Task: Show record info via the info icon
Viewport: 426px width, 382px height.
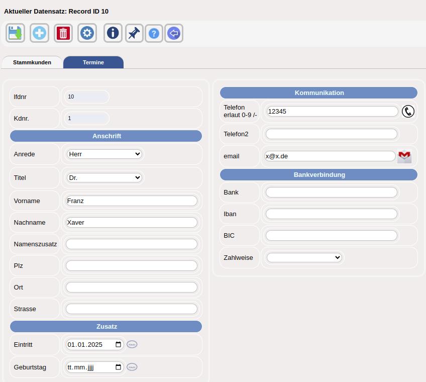Action: tap(113, 33)
